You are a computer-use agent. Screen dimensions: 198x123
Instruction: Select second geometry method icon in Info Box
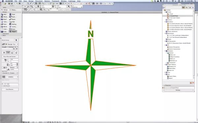click(x=8, y=52)
